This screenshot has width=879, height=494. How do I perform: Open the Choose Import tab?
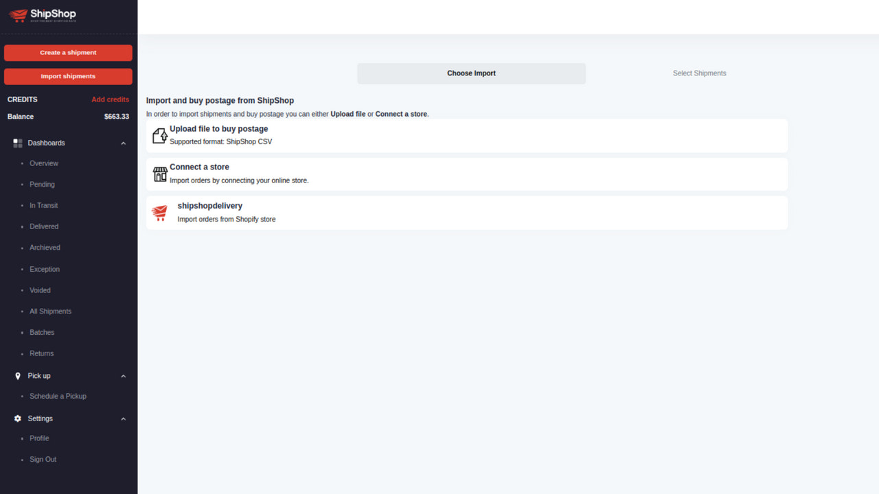(x=471, y=73)
